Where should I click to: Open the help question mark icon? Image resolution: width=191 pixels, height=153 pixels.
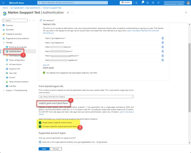[153, 3]
